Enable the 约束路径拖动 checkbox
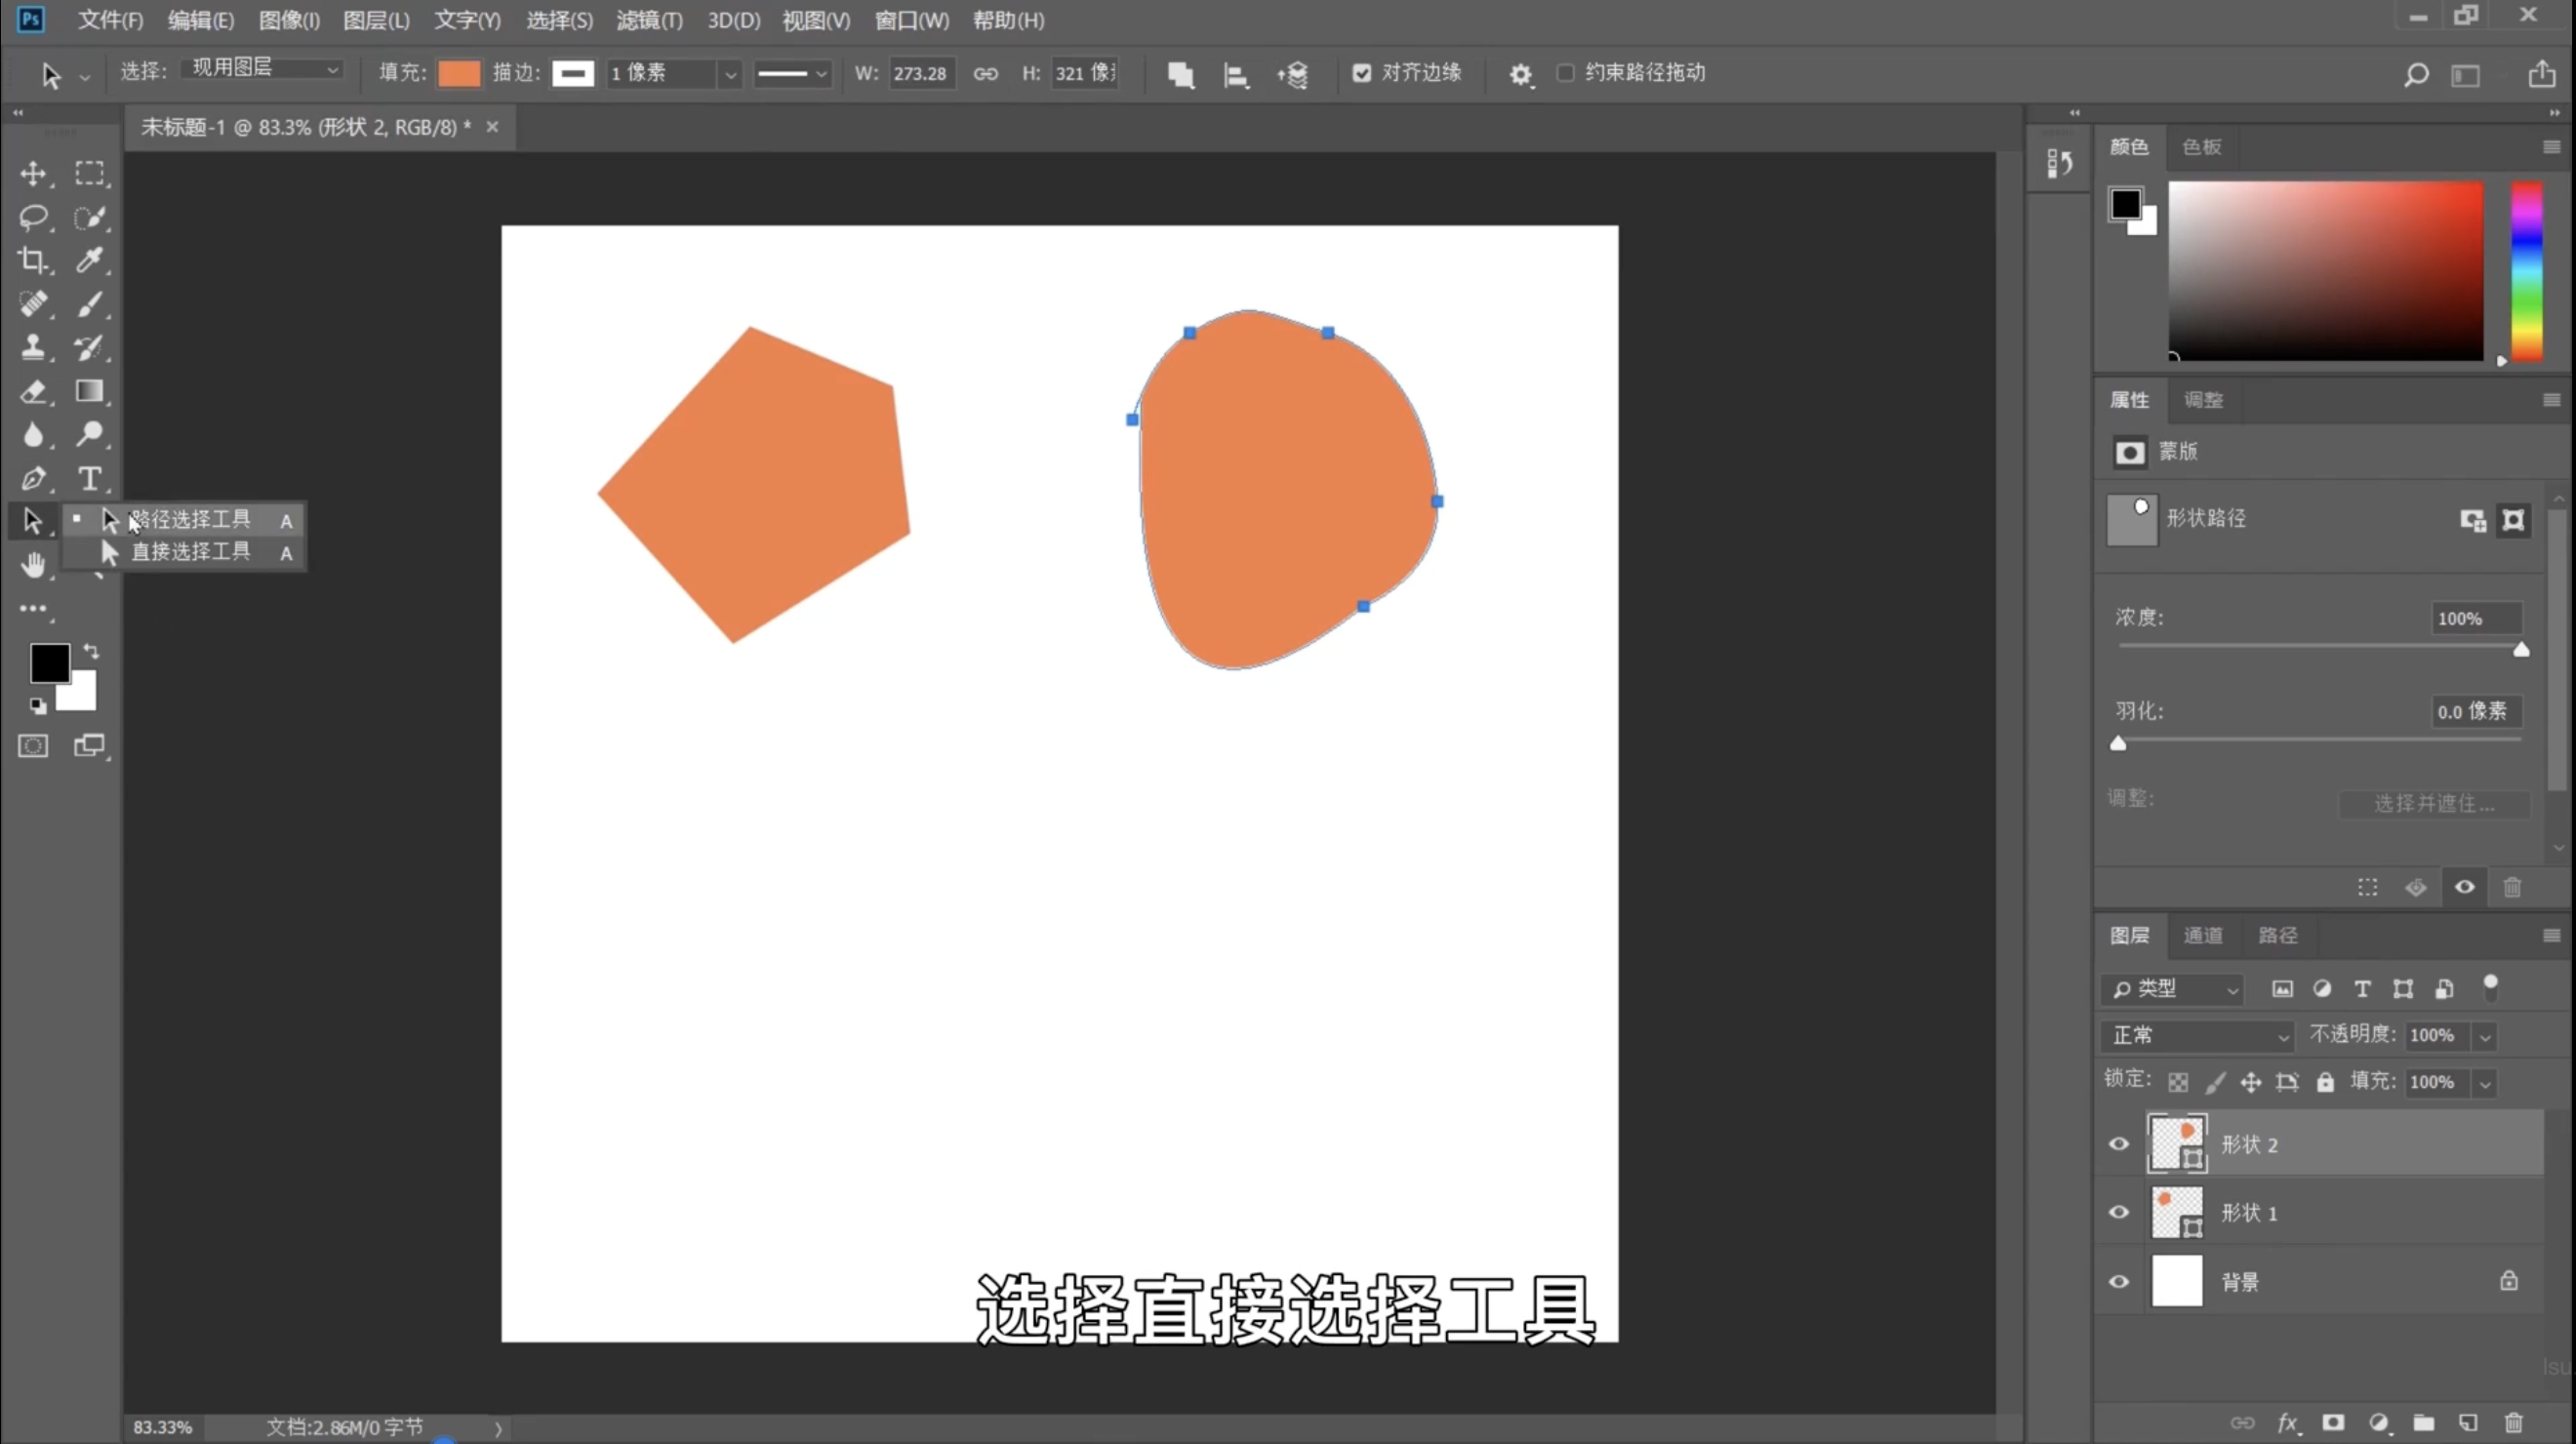2576x1444 pixels. [1565, 73]
